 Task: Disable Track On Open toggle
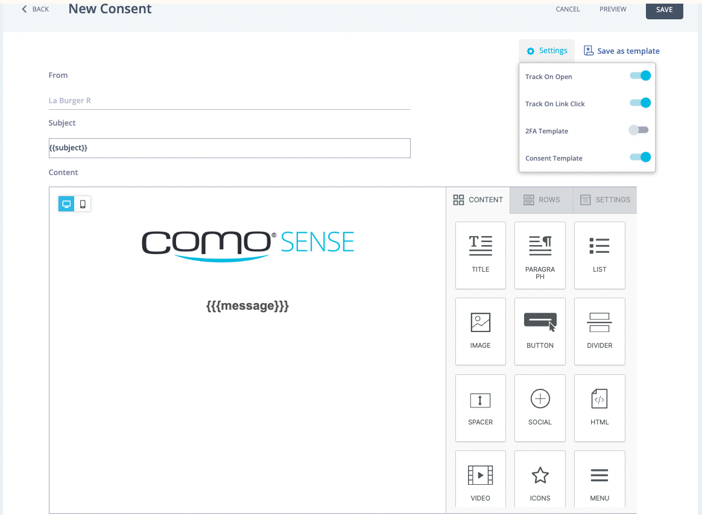click(x=640, y=75)
